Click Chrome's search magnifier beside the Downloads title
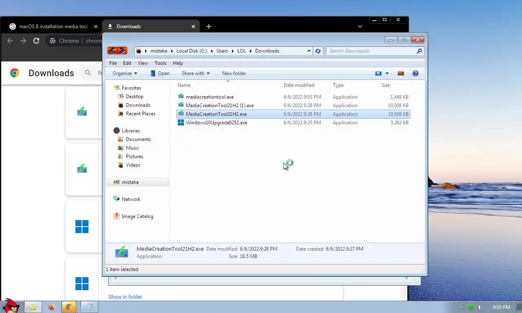Viewport: 522px width, 313px height. click(88, 73)
